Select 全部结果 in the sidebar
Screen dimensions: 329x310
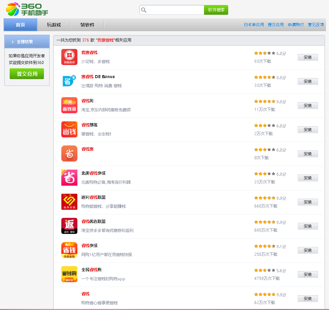pyautogui.click(x=27, y=42)
